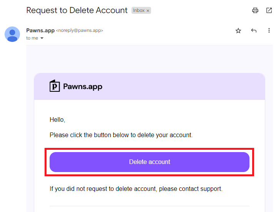Click the "to me" recipient text

click(x=32, y=38)
